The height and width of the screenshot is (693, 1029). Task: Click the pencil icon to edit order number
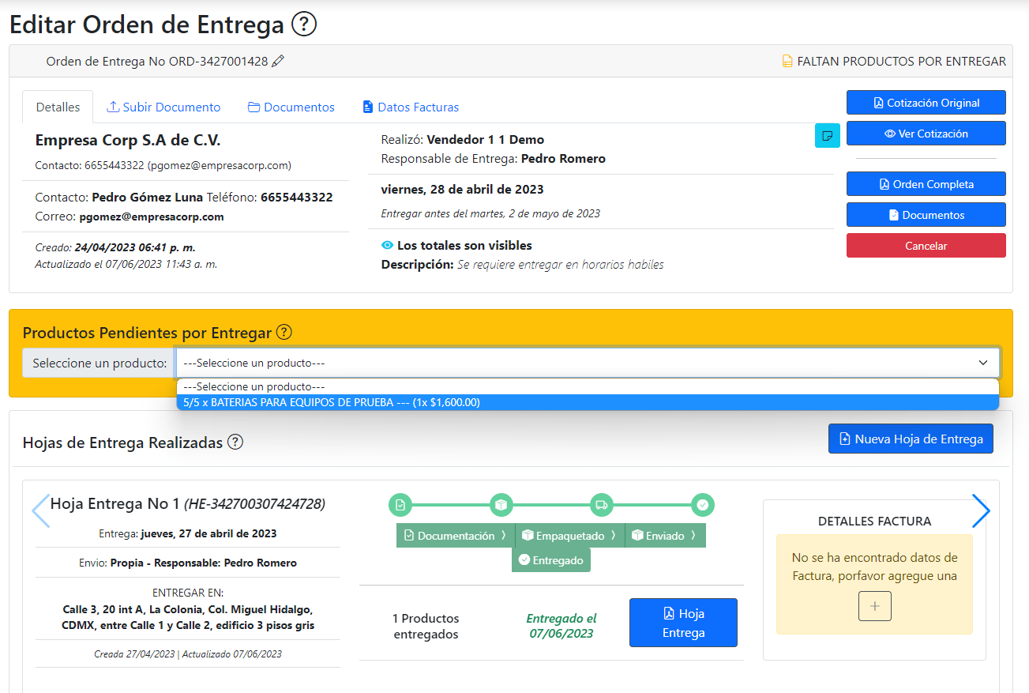(278, 62)
